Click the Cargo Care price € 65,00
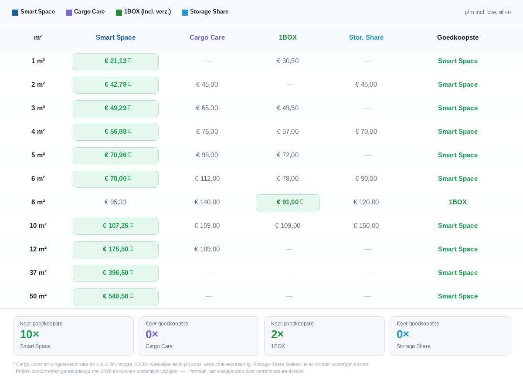 [x=207, y=108]
